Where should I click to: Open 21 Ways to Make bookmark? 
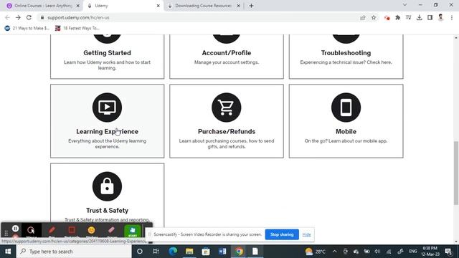27,28
